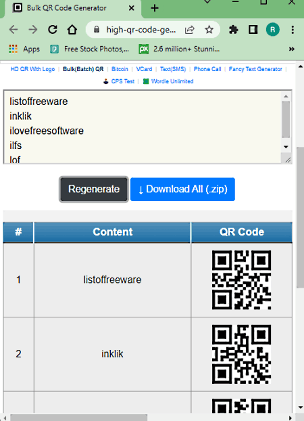Screen dimensions: 304x421
Task: Open the Text(SMS) QR generator
Action: 173,69
